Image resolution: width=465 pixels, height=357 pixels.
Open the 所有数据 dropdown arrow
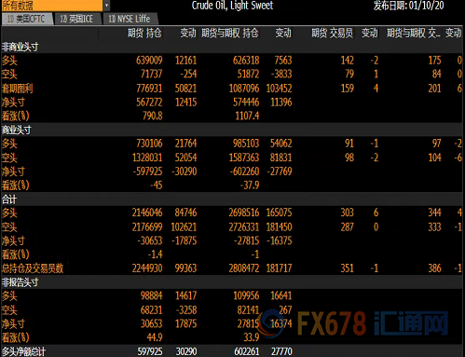point(106,6)
